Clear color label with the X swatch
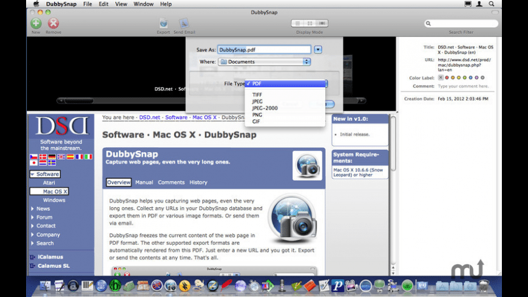The height and width of the screenshot is (297, 528). click(441, 78)
